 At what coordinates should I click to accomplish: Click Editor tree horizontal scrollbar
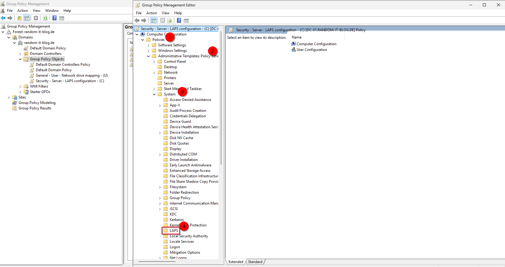tap(157, 261)
